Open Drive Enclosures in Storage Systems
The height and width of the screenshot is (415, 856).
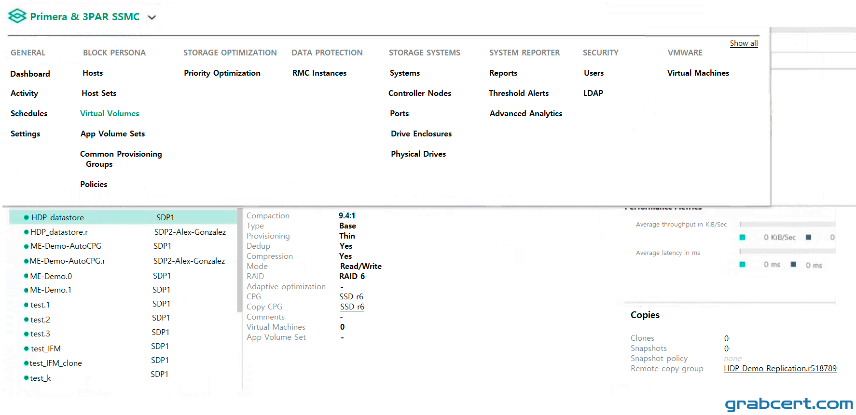coord(421,134)
